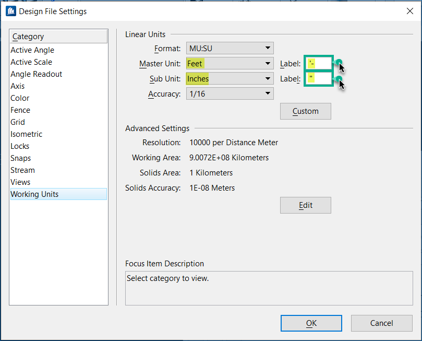
Task: Open the Accuracy dropdown showing 1/16
Action: pos(230,93)
